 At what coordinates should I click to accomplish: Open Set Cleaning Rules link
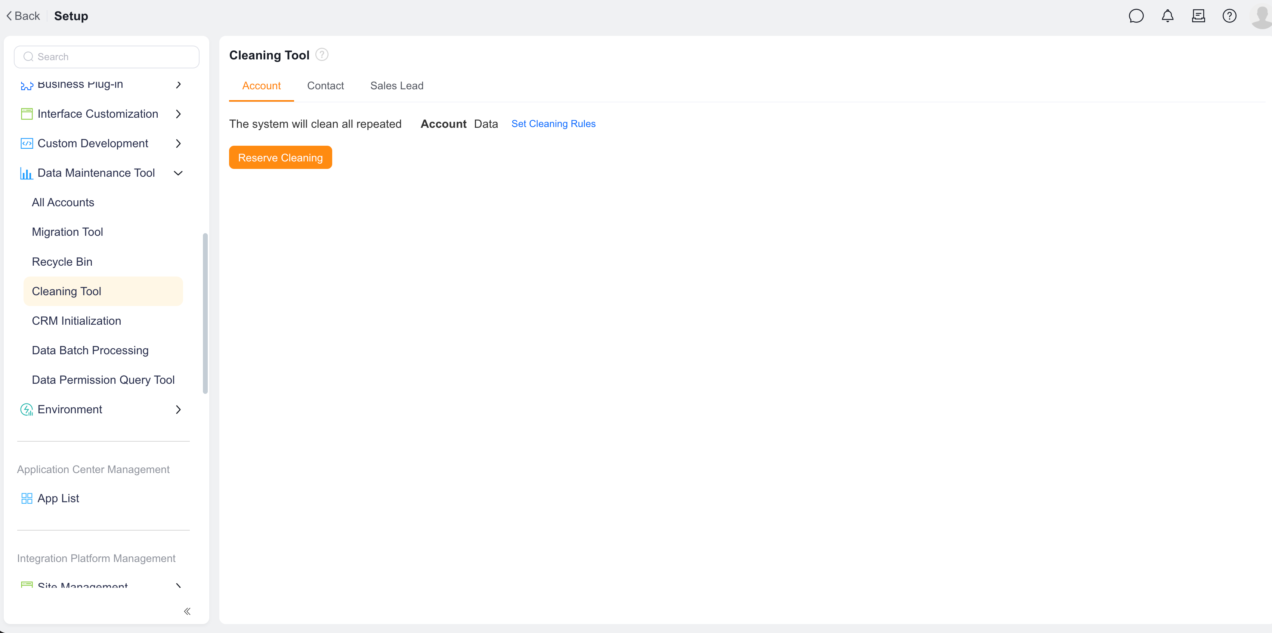[553, 124]
